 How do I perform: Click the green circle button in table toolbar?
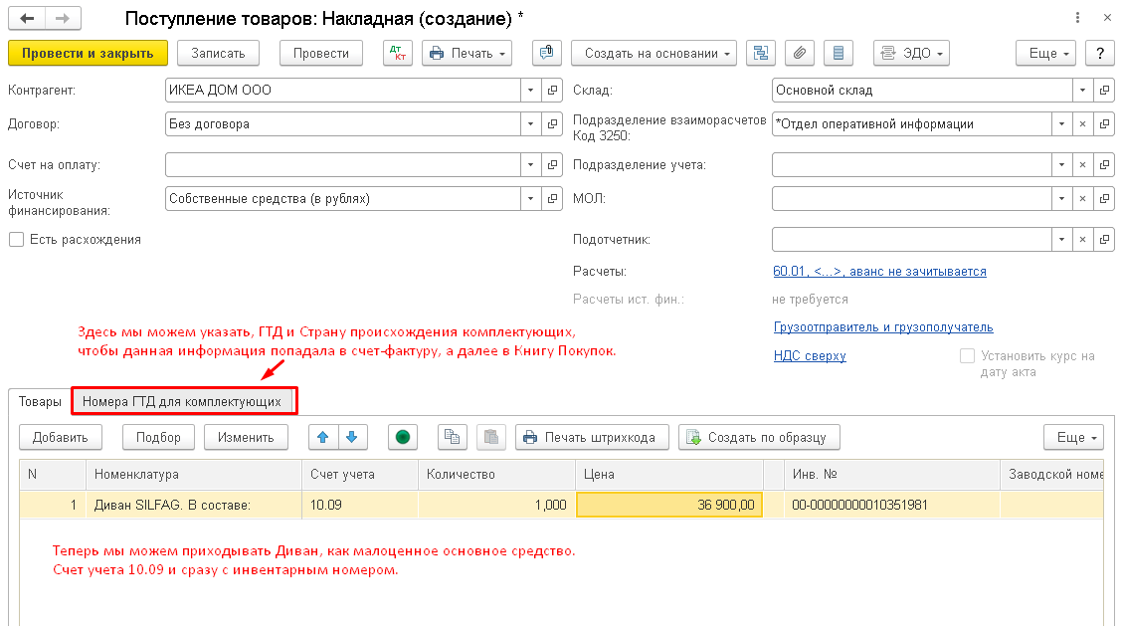[x=403, y=437]
